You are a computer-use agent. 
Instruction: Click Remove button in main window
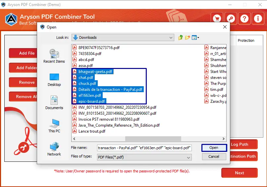(23, 82)
